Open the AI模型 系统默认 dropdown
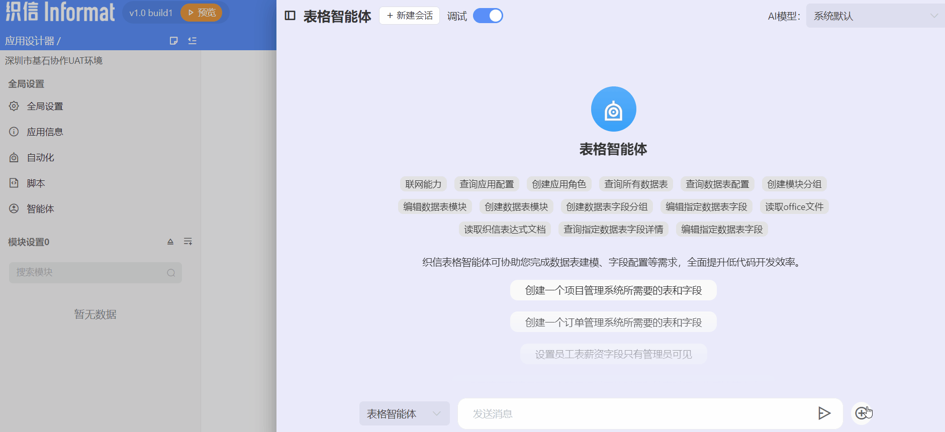The width and height of the screenshot is (945, 432). 875,16
